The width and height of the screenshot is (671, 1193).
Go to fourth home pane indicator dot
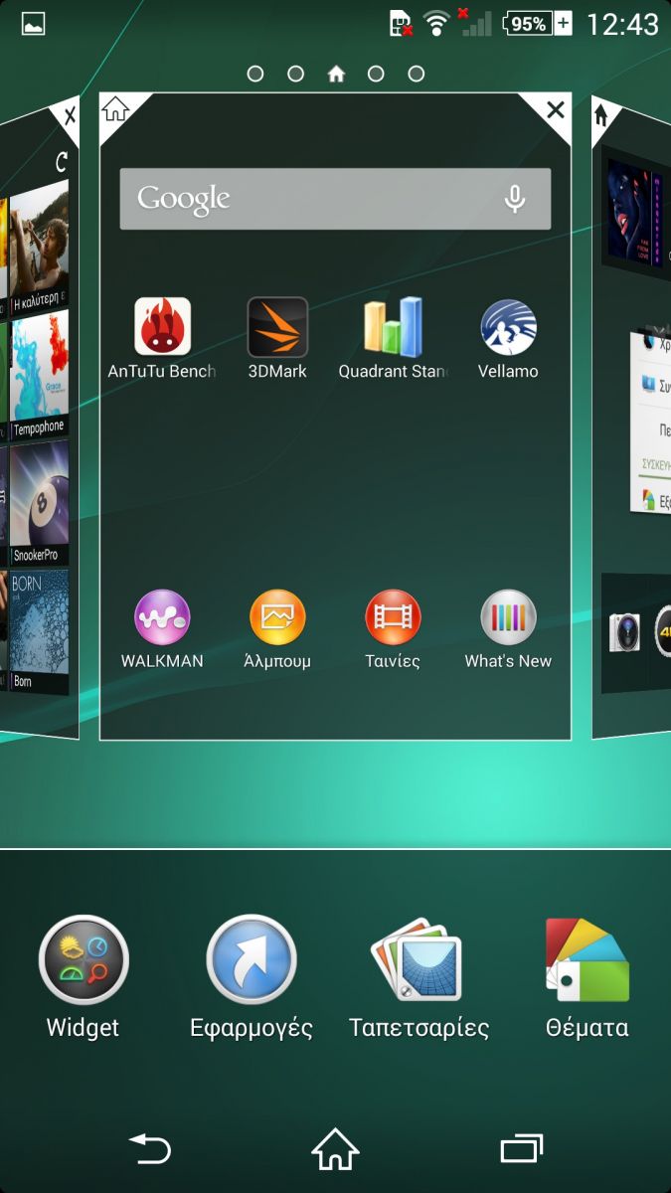click(x=376, y=74)
